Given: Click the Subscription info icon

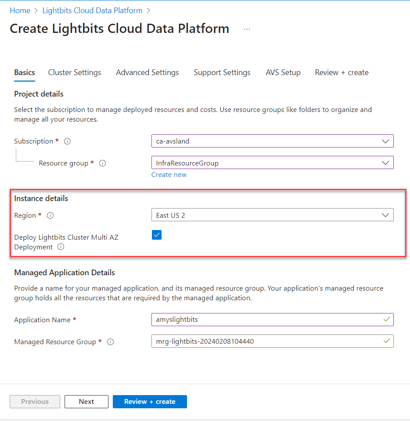Looking at the screenshot, I should click(x=68, y=141).
